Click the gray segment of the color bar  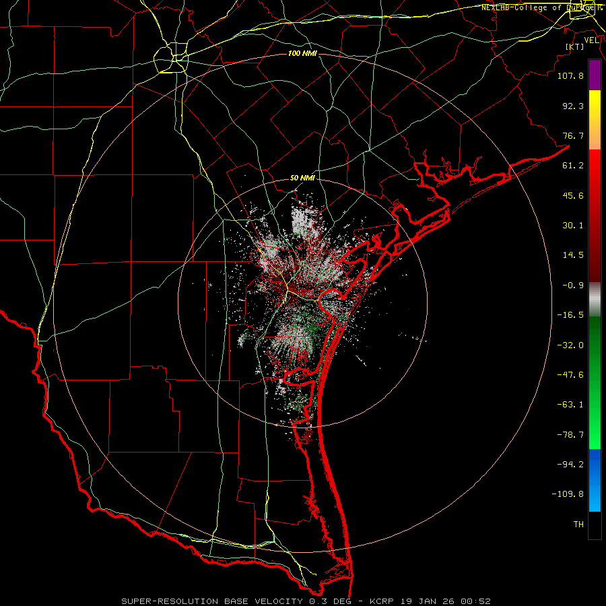[x=595, y=300]
